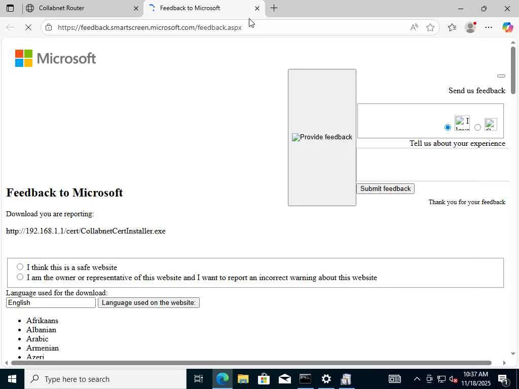Open the Favorites list icon
Image resolution: width=519 pixels, height=389 pixels.
pyautogui.click(x=452, y=27)
